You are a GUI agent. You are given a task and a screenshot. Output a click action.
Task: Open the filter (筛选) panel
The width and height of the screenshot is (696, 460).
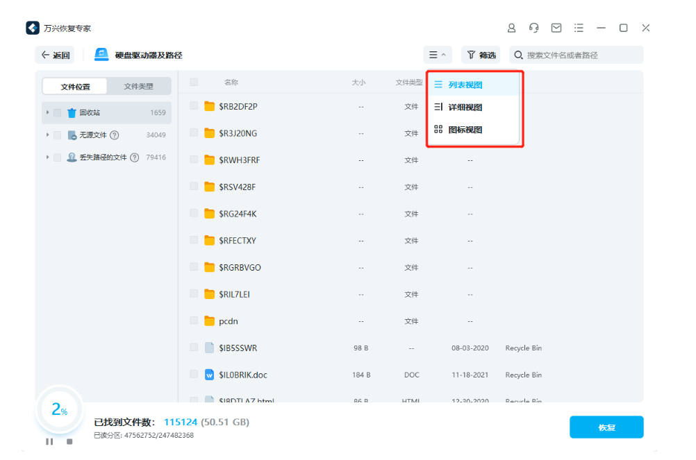coord(481,54)
